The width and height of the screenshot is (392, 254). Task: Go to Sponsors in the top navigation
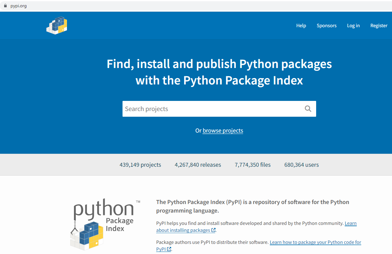point(326,26)
